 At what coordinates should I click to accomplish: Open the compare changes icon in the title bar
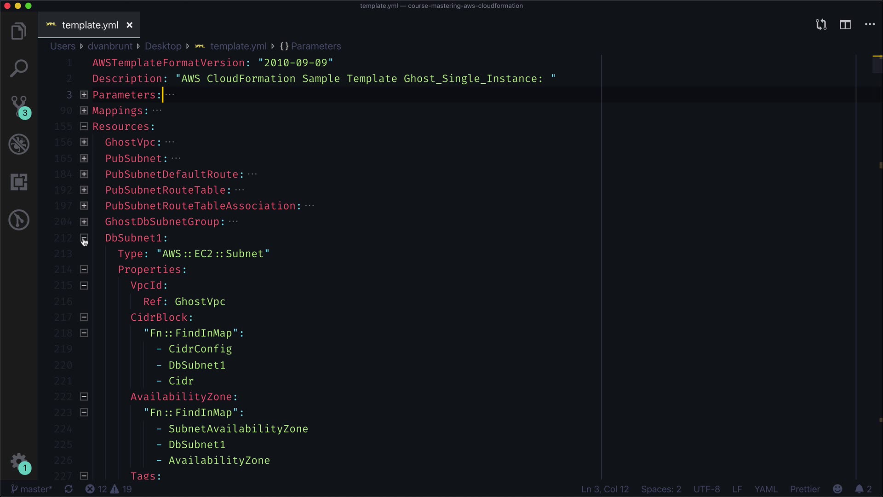pos(821,25)
